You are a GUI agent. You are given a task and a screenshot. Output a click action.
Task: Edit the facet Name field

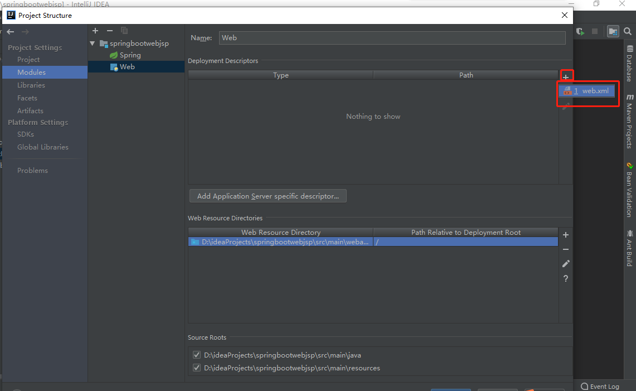392,38
